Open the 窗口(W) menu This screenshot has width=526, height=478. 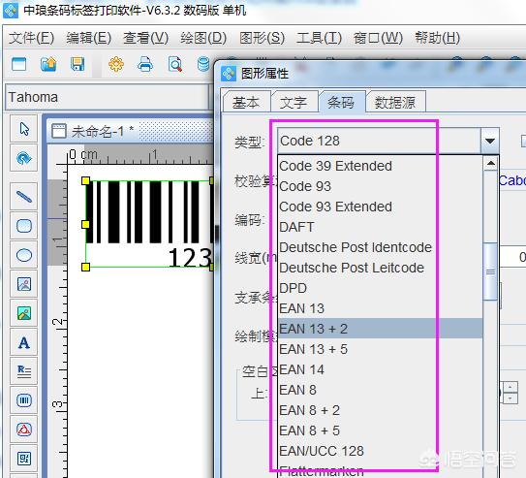coord(378,38)
